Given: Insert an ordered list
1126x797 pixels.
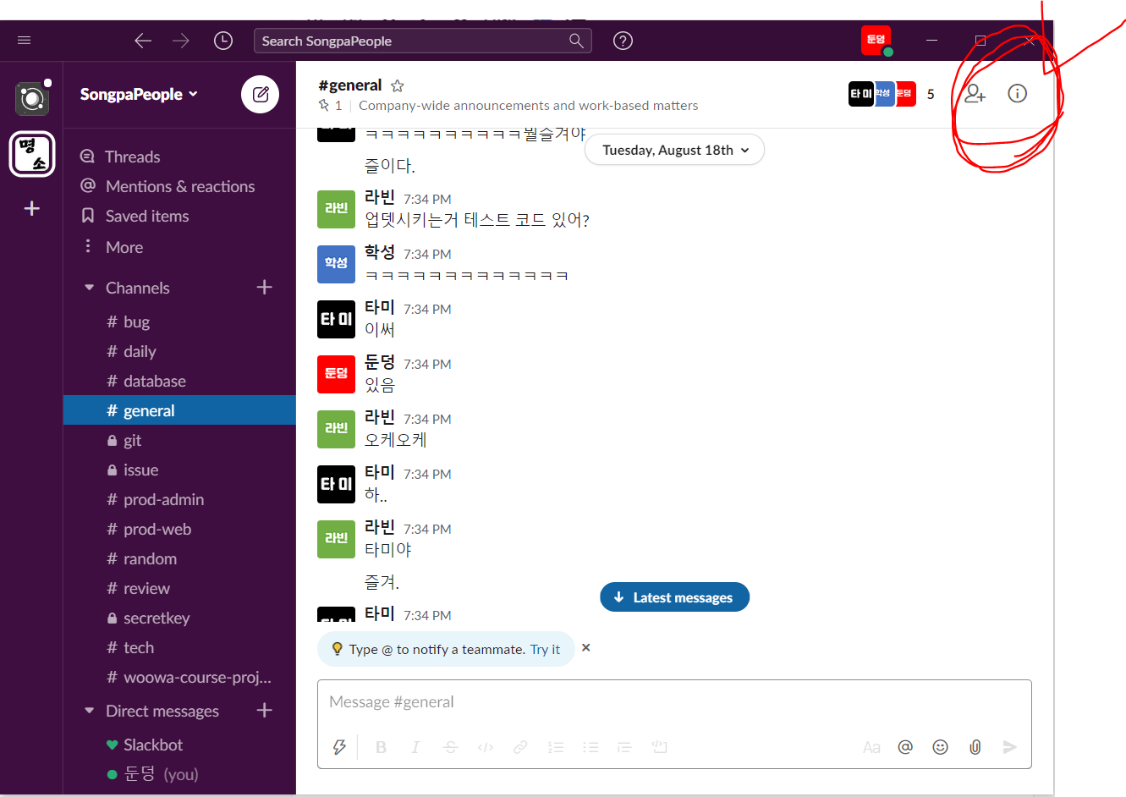Looking at the screenshot, I should click(555, 747).
